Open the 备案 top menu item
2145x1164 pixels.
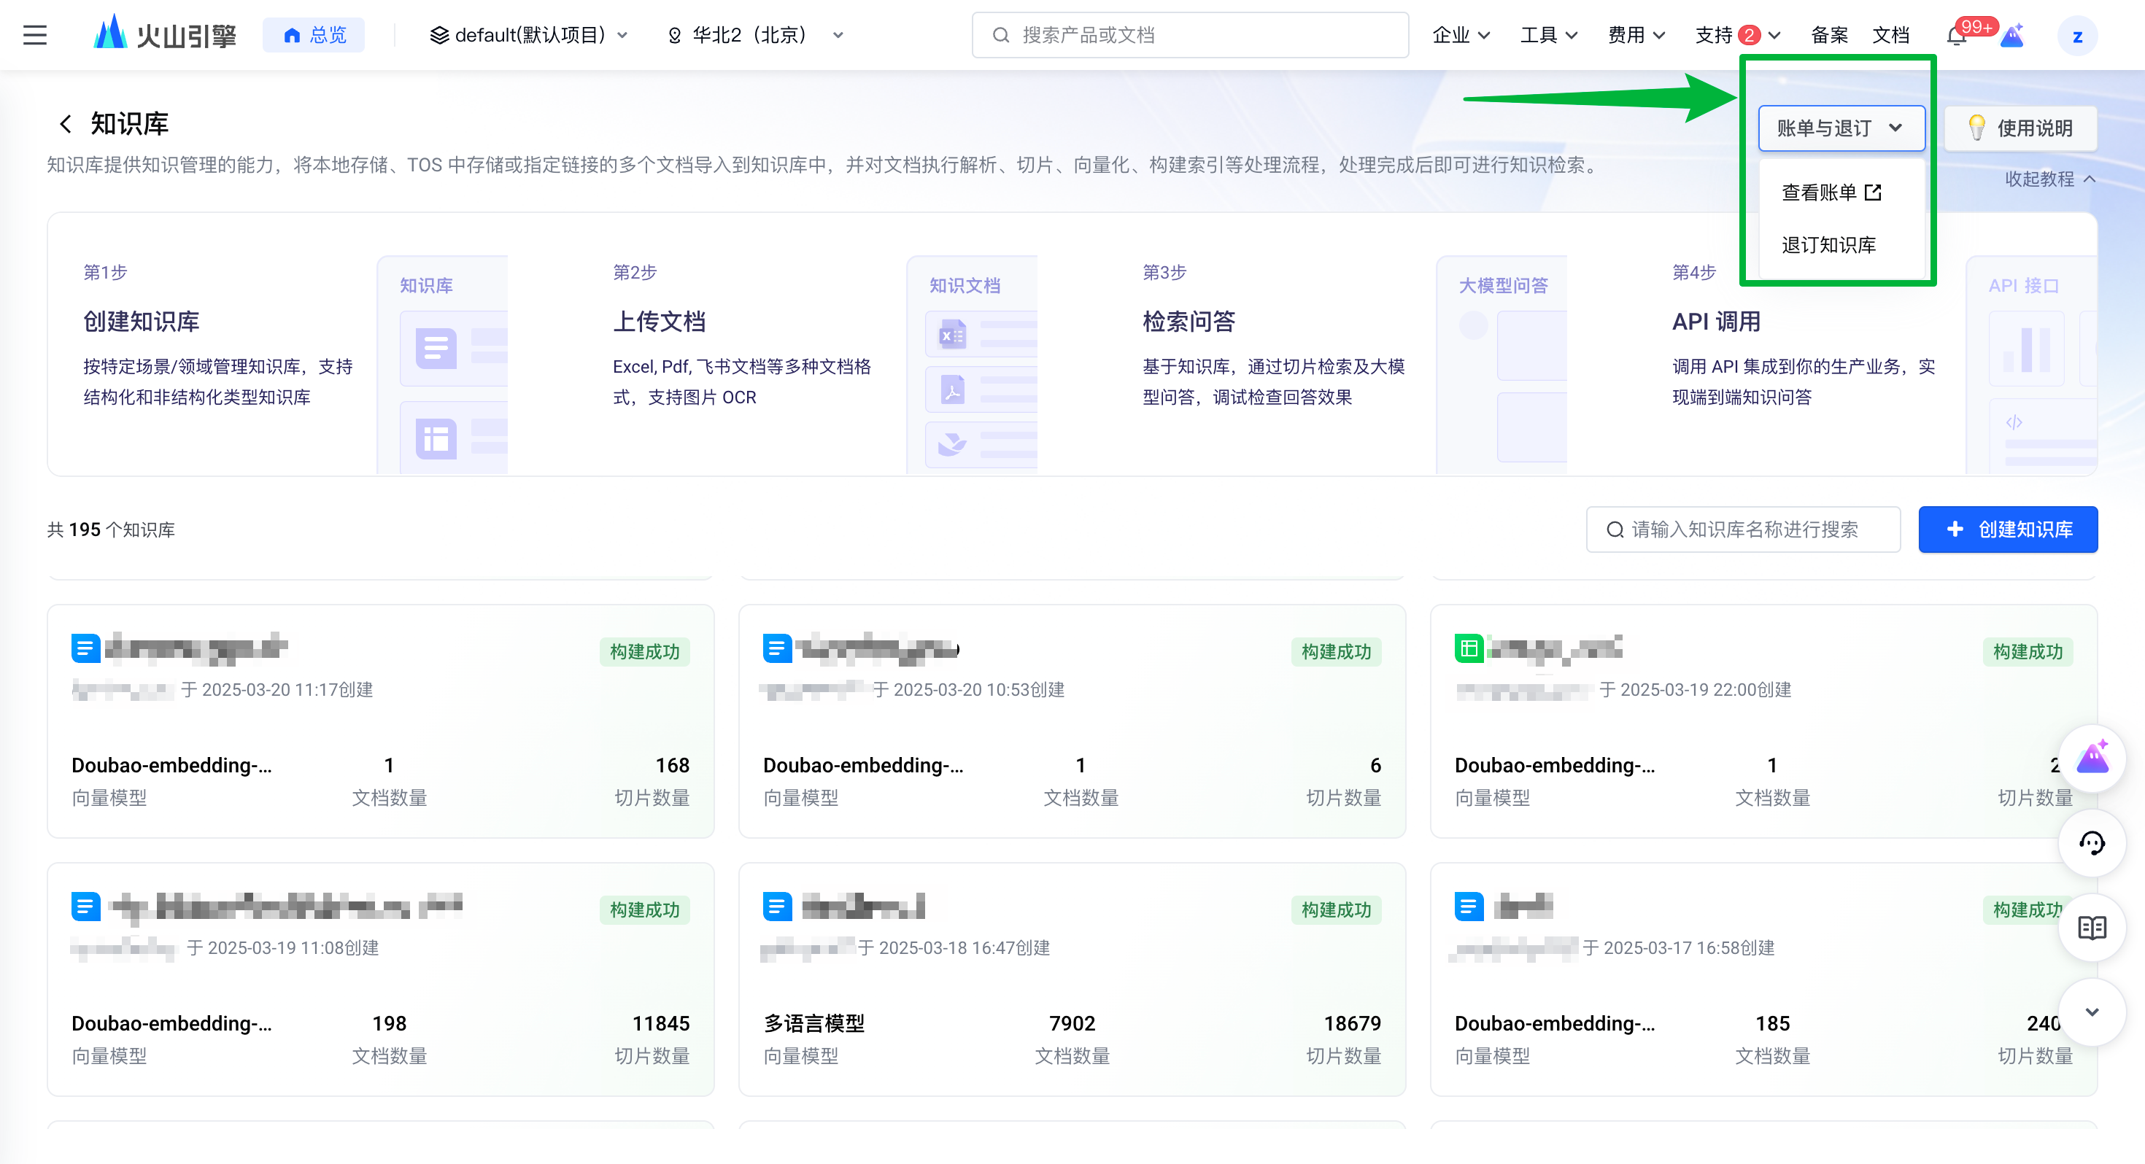[x=1828, y=35]
